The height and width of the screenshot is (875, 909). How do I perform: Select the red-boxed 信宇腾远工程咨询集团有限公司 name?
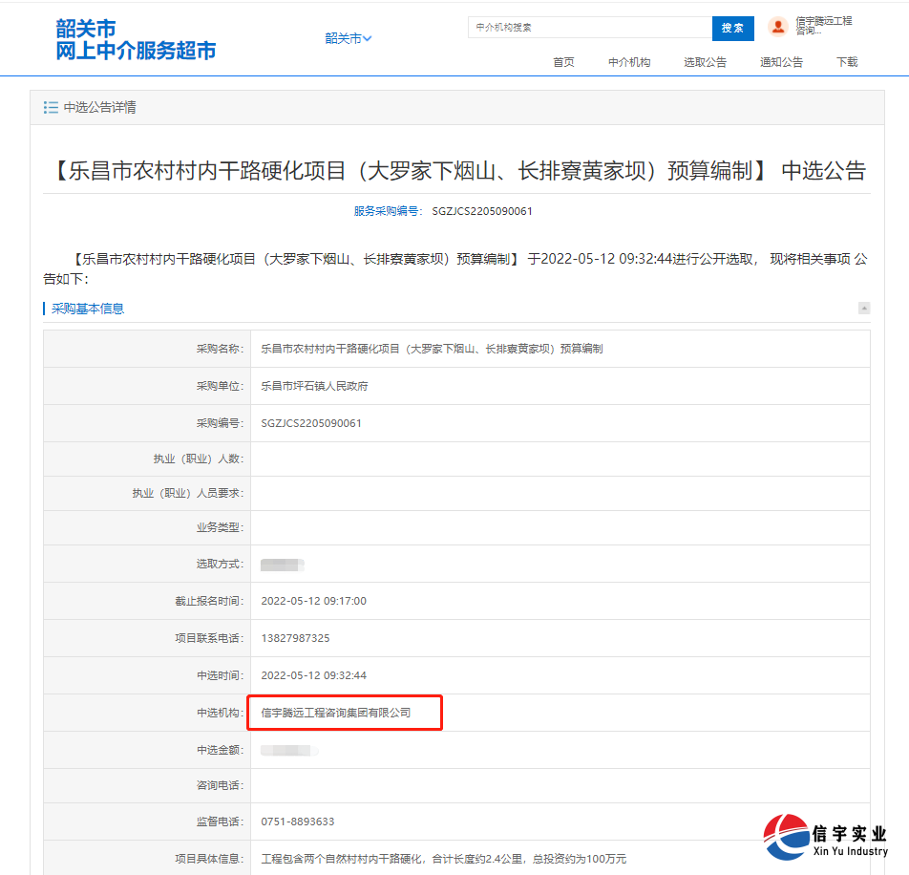[x=334, y=713]
